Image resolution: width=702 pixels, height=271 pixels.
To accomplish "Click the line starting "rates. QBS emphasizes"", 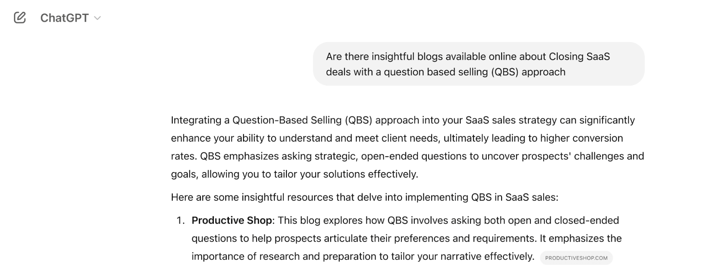I will (x=407, y=156).
